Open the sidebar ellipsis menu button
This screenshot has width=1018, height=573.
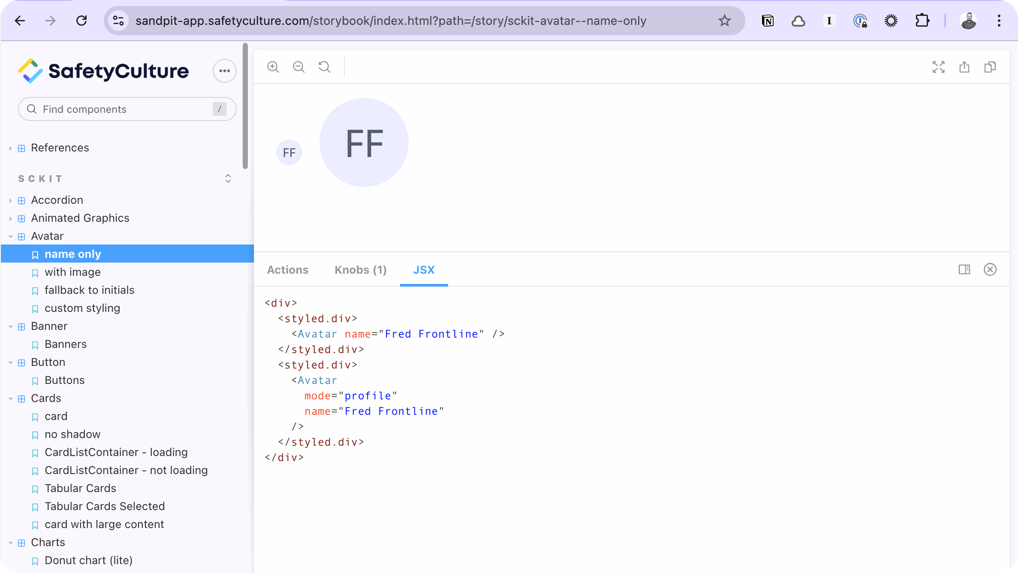224,71
